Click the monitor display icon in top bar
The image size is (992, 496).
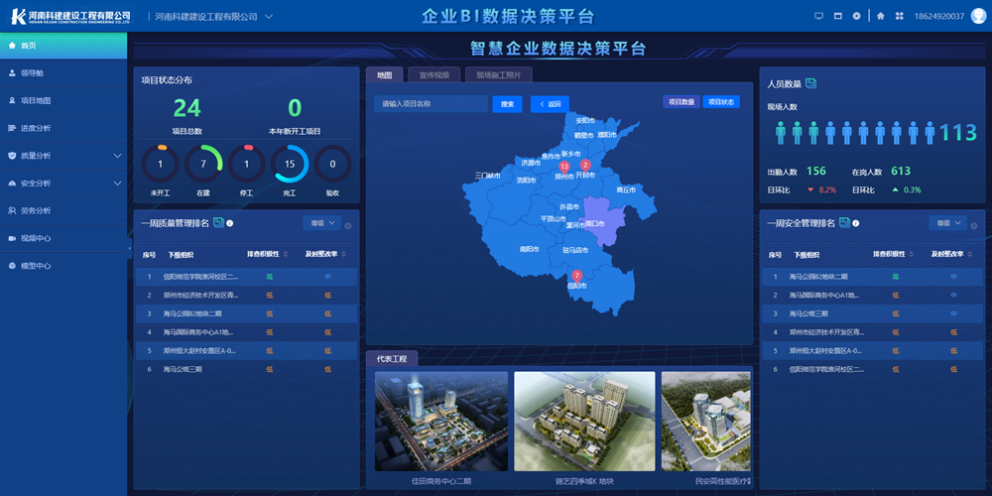pos(818,16)
